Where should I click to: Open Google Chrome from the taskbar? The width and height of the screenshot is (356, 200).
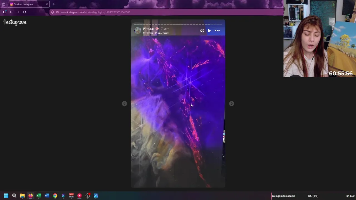click(x=55, y=196)
